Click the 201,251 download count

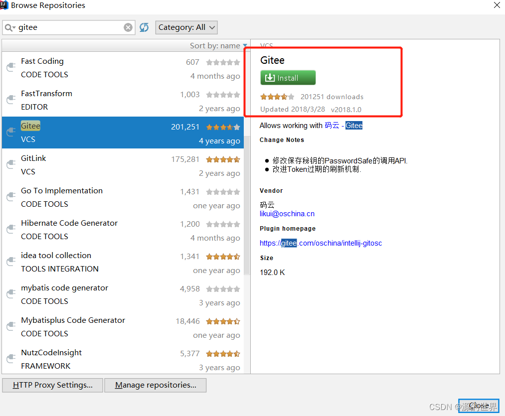tap(185, 127)
